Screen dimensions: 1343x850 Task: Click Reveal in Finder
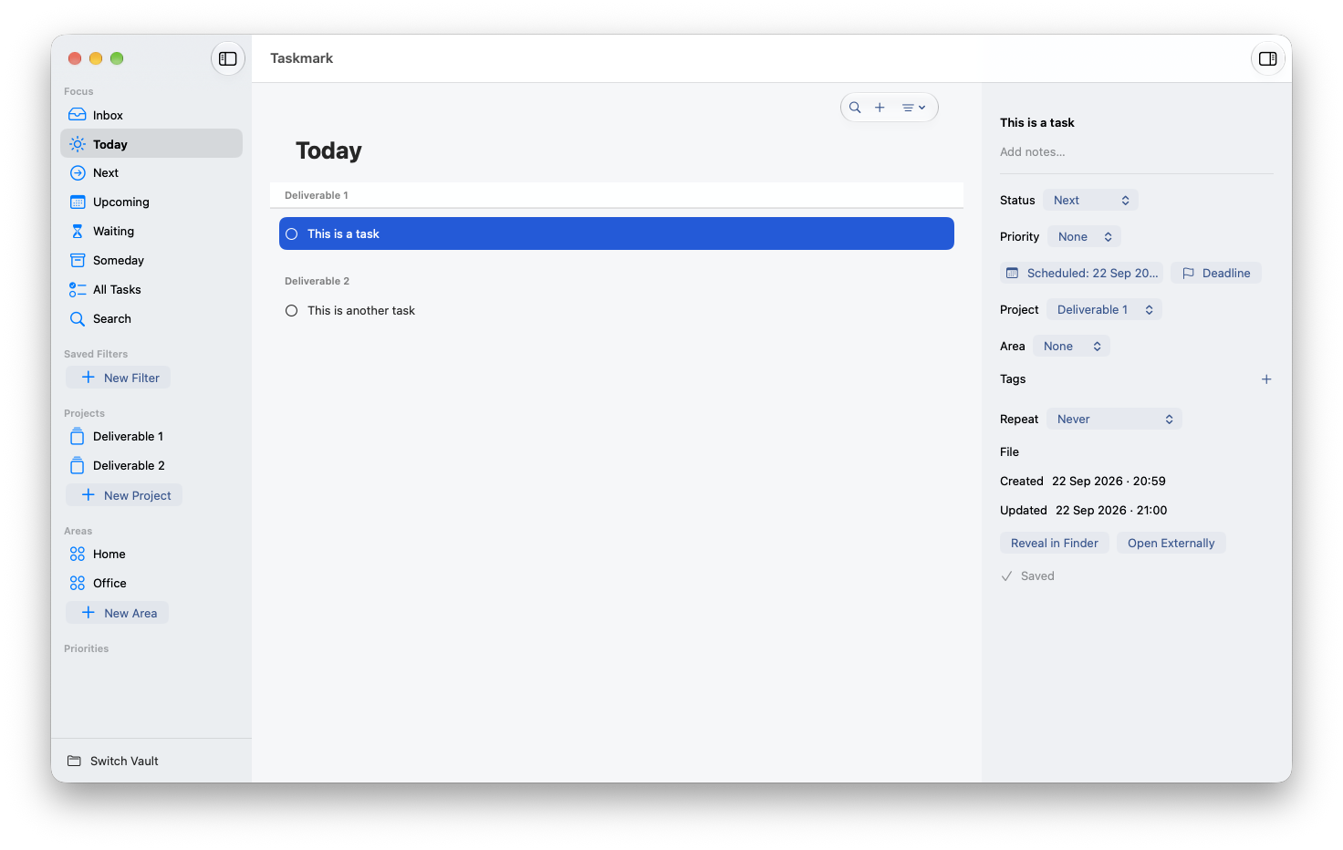[x=1055, y=544]
